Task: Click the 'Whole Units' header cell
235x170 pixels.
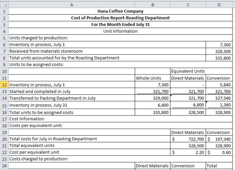Action: pos(153,78)
